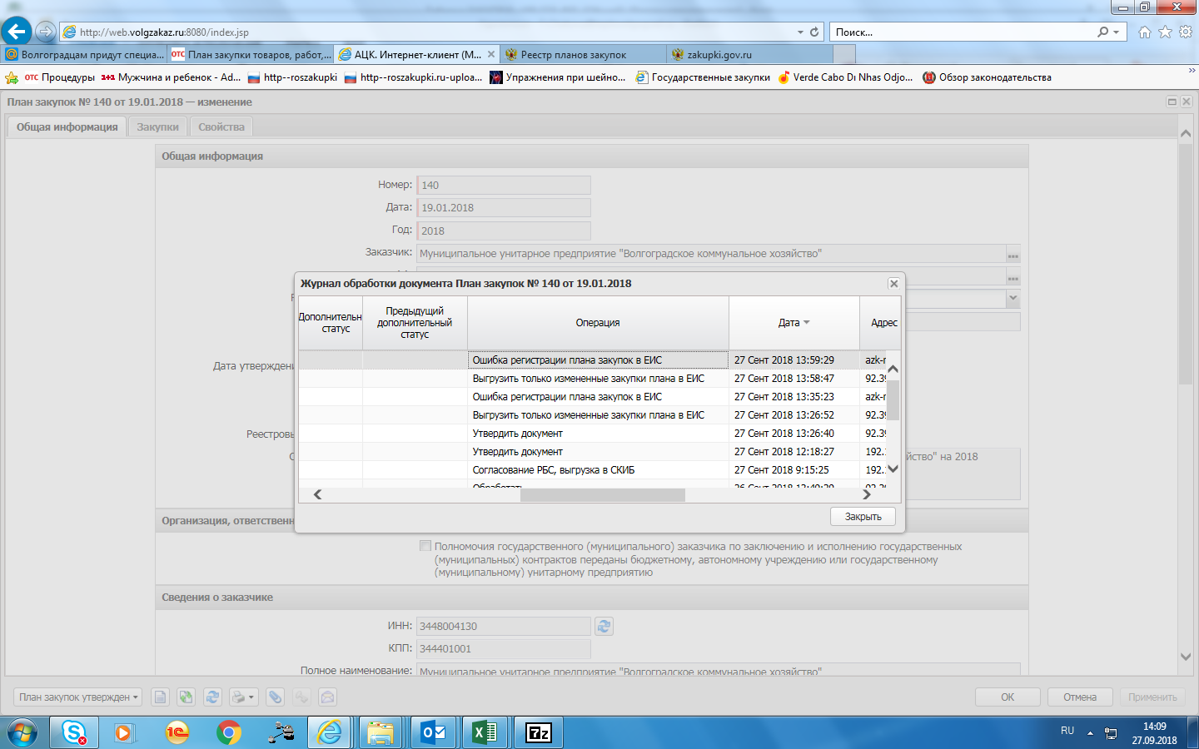Click the journal horizontal scrollbar thumb
Viewport: 1199px width, 749px height.
tap(602, 495)
